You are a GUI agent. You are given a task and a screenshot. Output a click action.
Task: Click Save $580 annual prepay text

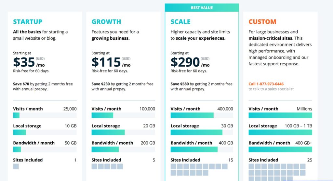pos(201,86)
